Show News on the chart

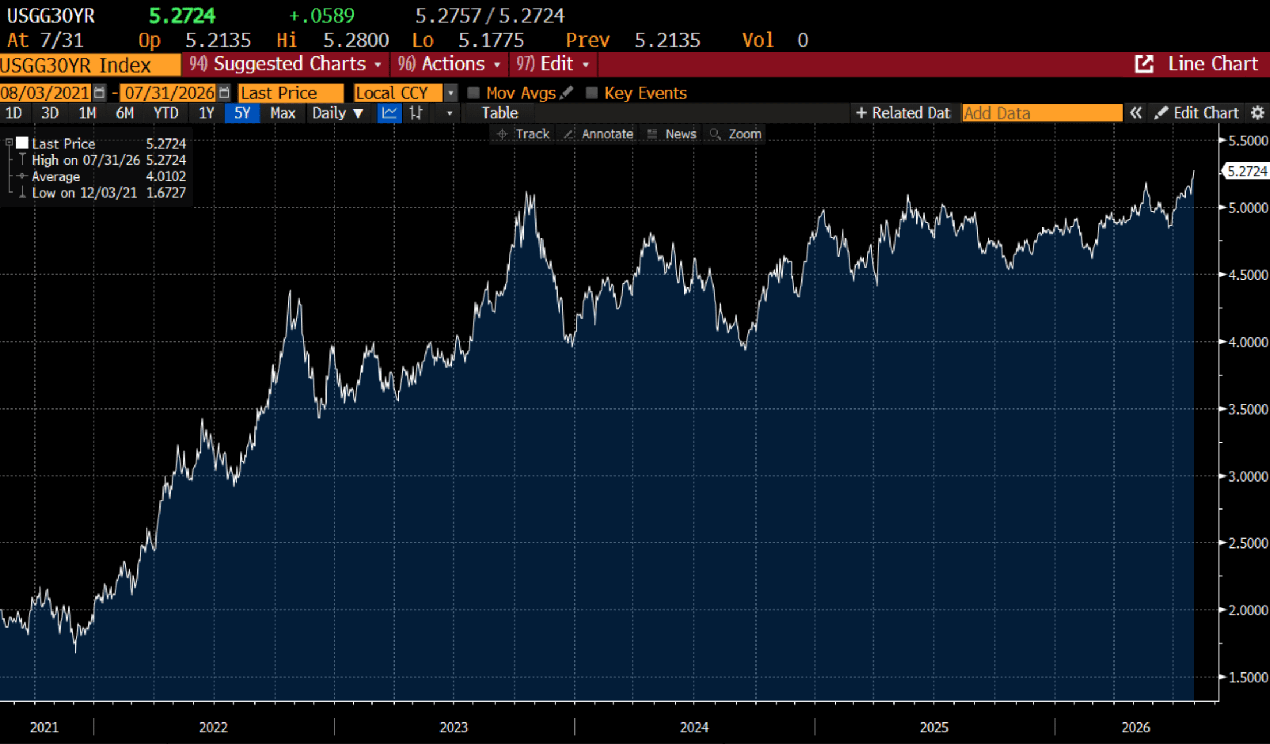[x=672, y=134]
